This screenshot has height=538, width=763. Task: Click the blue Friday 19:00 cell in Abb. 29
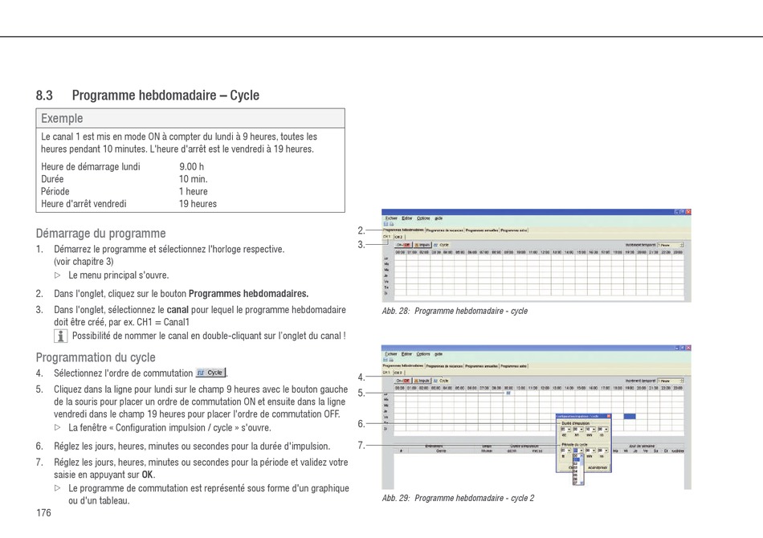click(630, 417)
